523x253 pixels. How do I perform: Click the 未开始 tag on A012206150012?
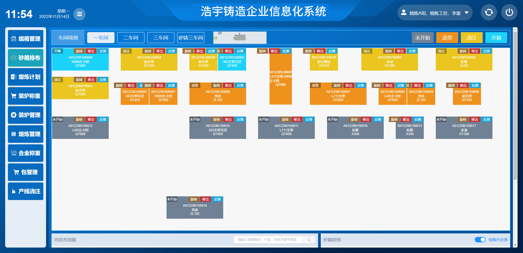58,119
